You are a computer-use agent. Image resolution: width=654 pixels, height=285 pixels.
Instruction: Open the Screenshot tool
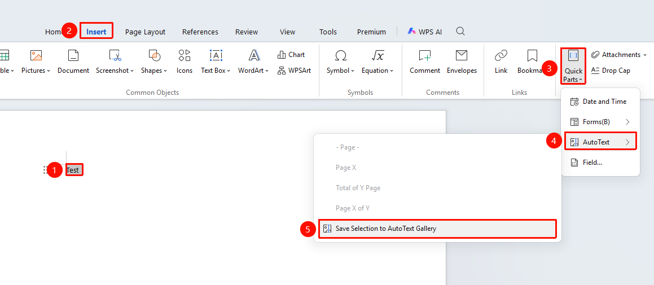click(x=115, y=55)
